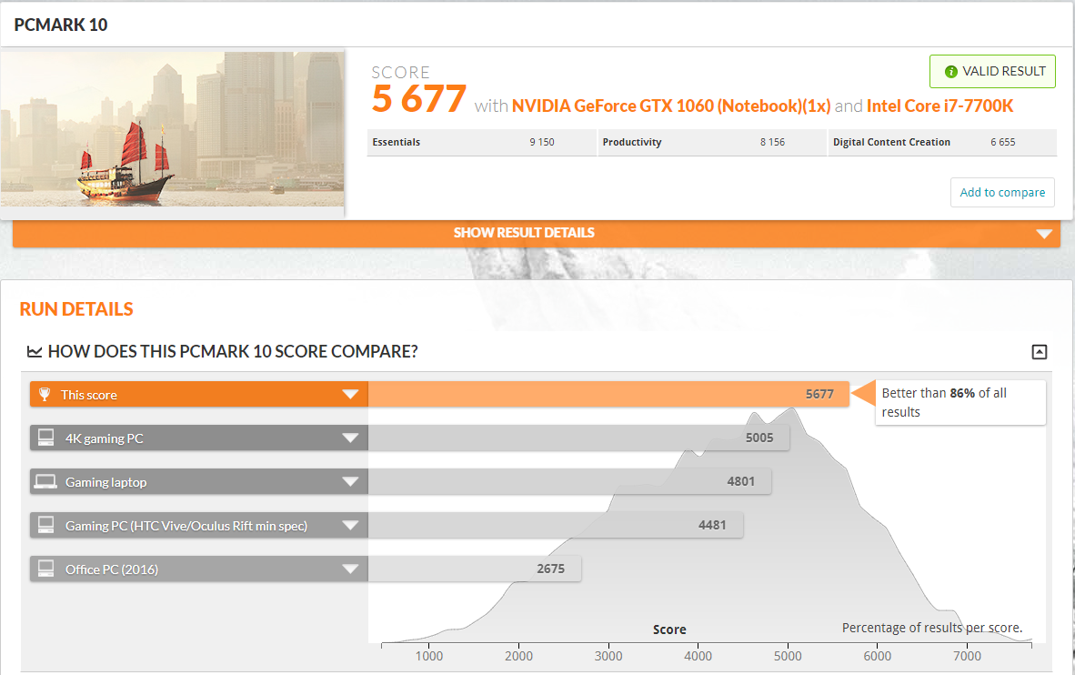This screenshot has height=675, width=1075.
Task: Select the Gaming laptop row label
Action: (x=105, y=482)
